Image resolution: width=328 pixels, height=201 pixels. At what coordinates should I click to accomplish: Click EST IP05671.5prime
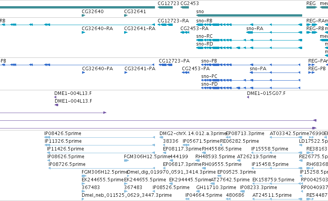(x=201, y=141)
